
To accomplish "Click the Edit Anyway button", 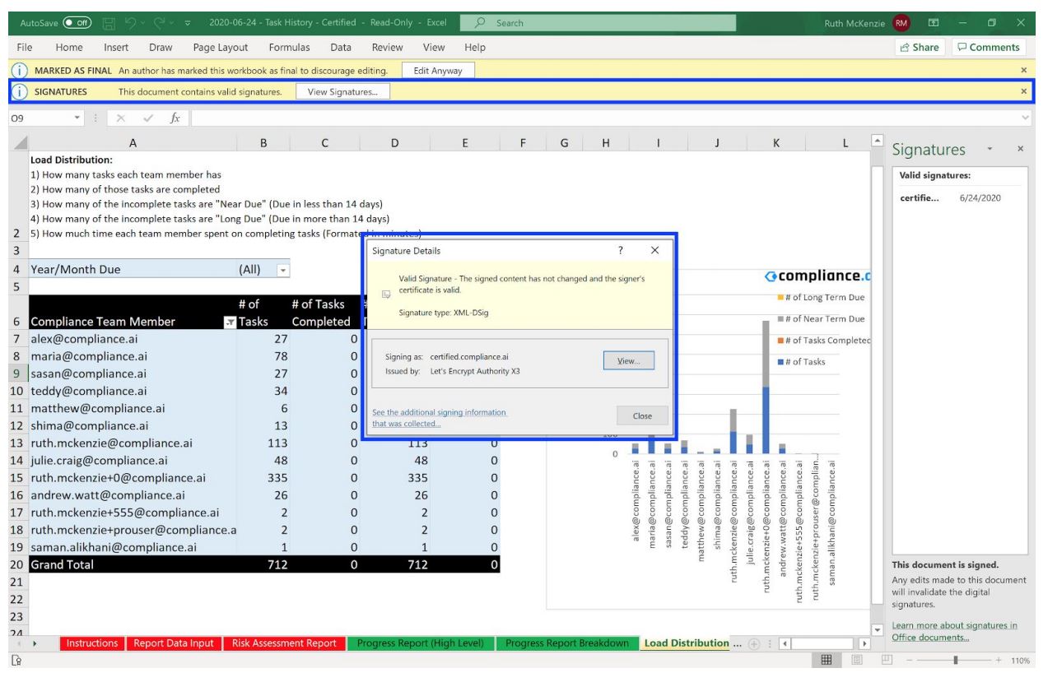I will coord(438,71).
